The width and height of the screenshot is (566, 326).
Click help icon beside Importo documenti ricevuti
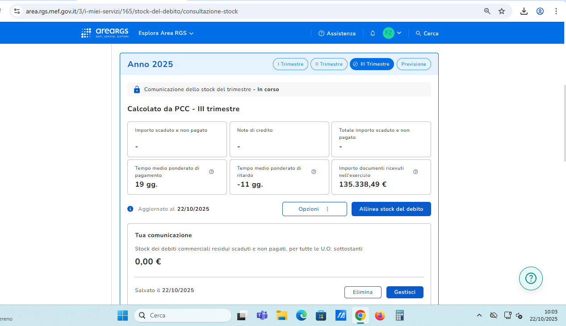pos(415,171)
